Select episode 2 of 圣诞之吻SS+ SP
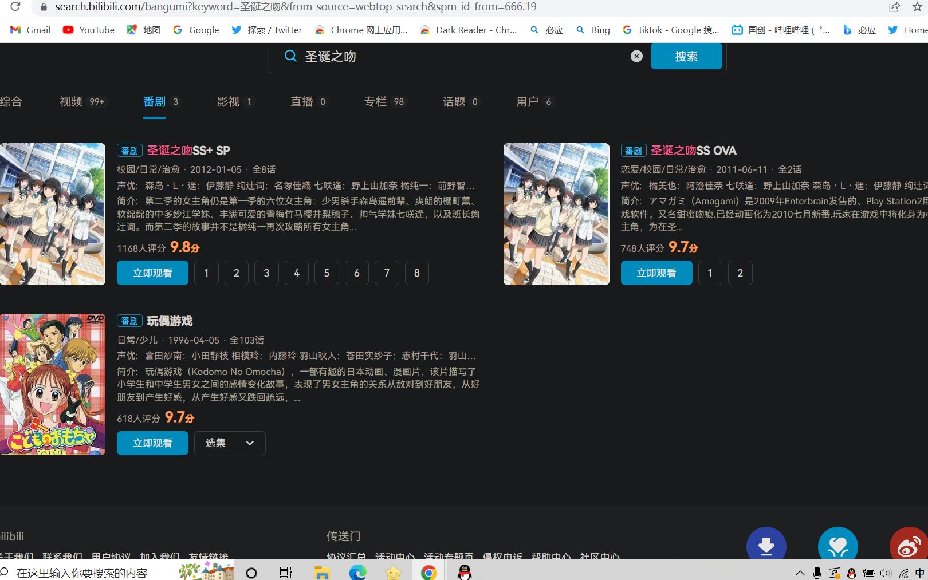Image resolution: width=928 pixels, height=580 pixels. (236, 273)
